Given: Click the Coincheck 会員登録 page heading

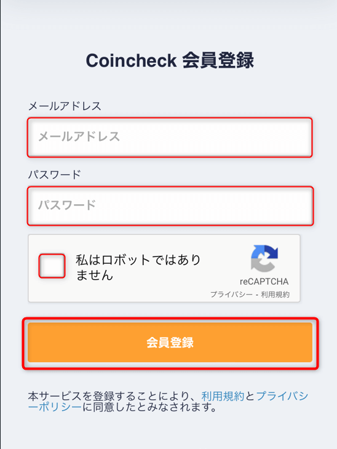Looking at the screenshot, I should click(x=170, y=60).
